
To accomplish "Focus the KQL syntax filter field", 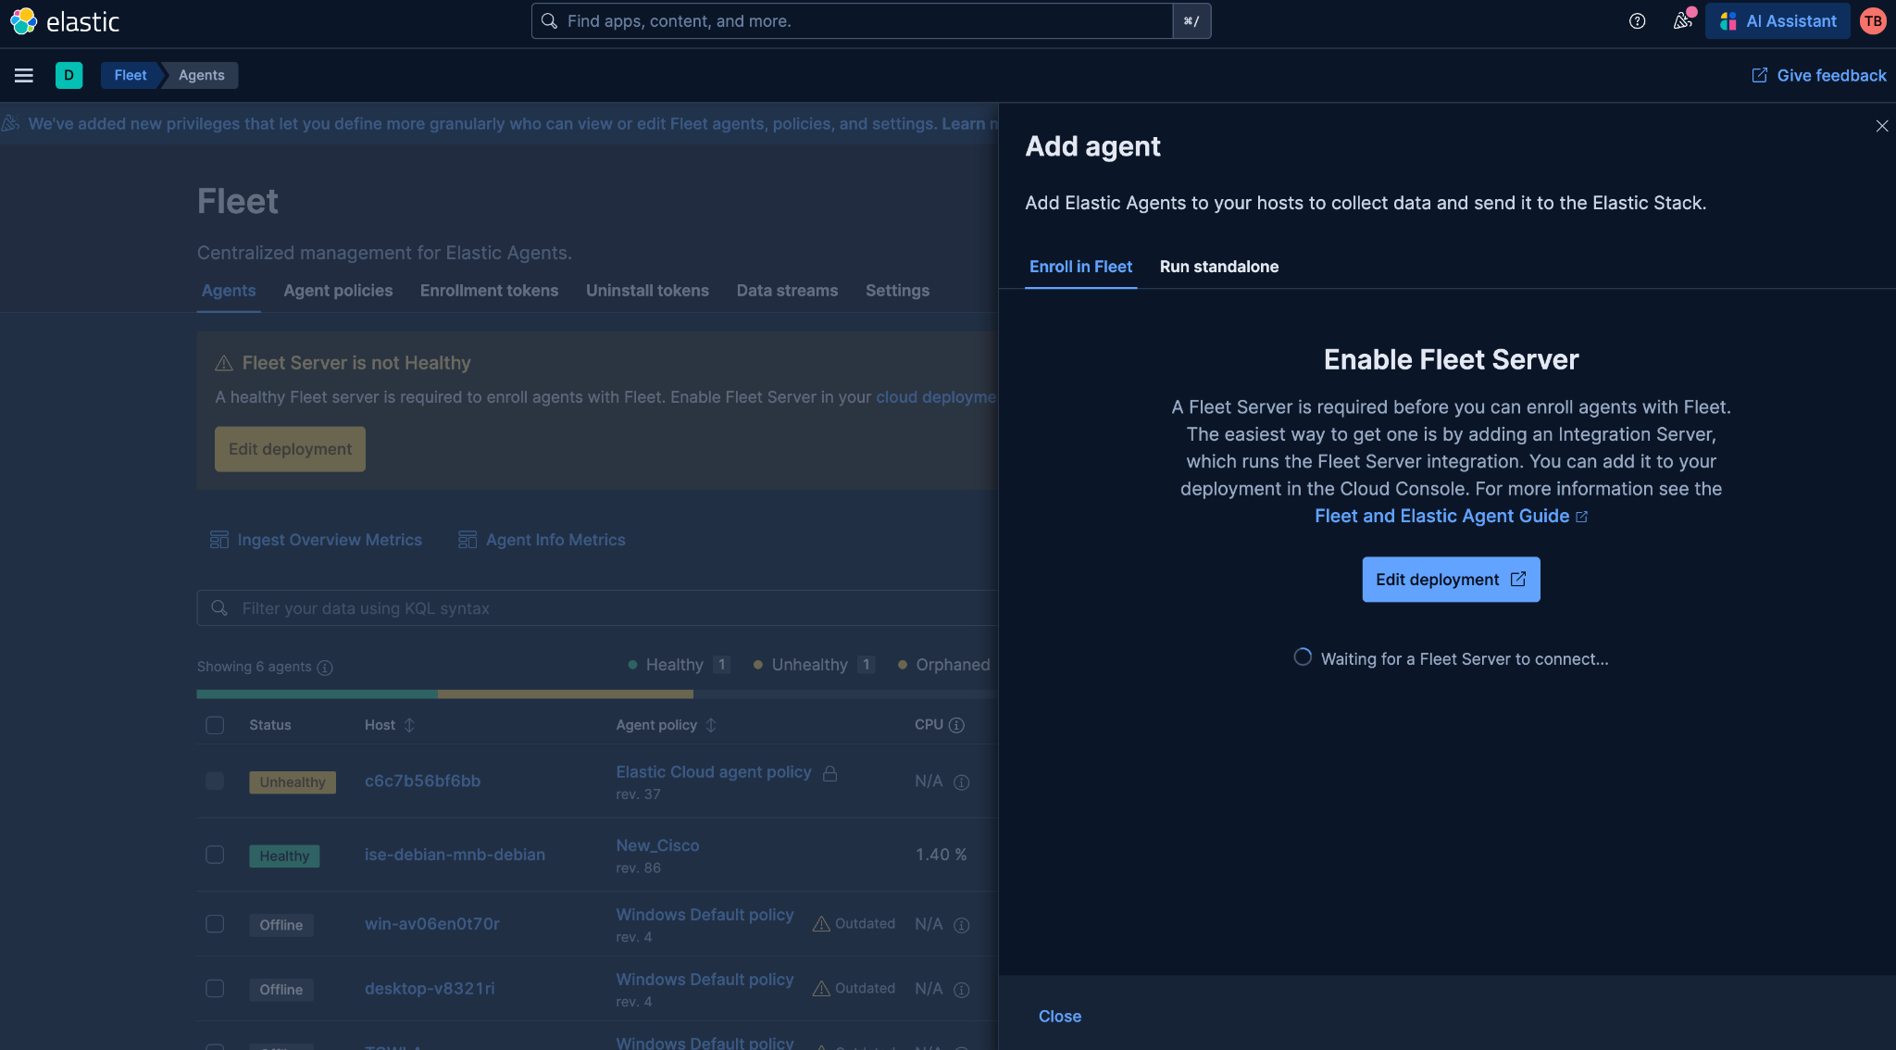I will coord(597,608).
